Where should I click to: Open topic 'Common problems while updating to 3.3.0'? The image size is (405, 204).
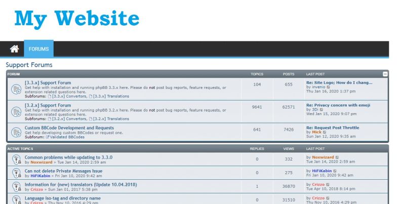point(68,158)
